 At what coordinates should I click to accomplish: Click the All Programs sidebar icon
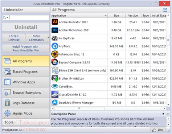pyautogui.click(x=7, y=61)
